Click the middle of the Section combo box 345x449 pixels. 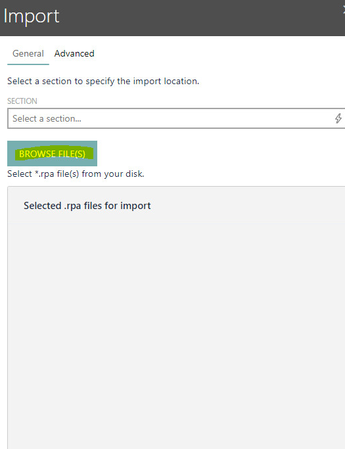pos(176,118)
